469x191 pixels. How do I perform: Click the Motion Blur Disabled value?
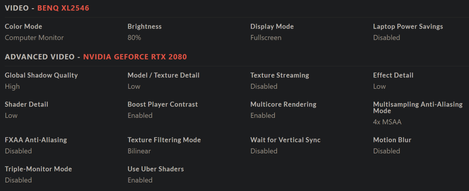point(386,151)
